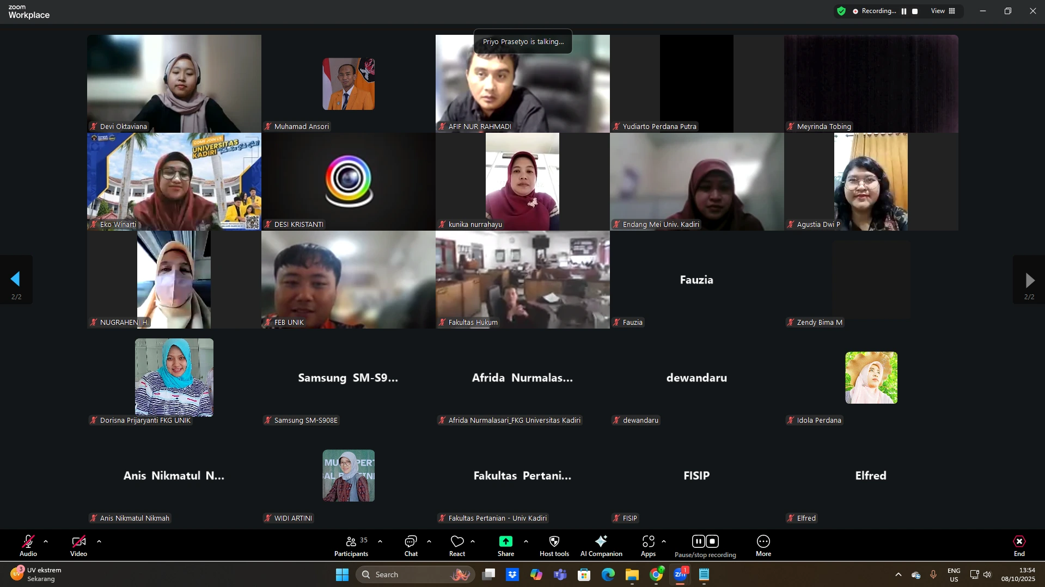Open the React emoji picker
The image size is (1045, 587).
(457, 546)
